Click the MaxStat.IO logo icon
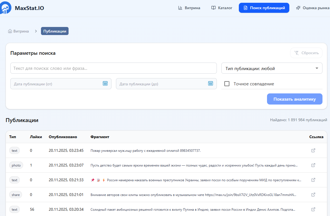Viewport: 330px width, 216px height. click(6, 8)
